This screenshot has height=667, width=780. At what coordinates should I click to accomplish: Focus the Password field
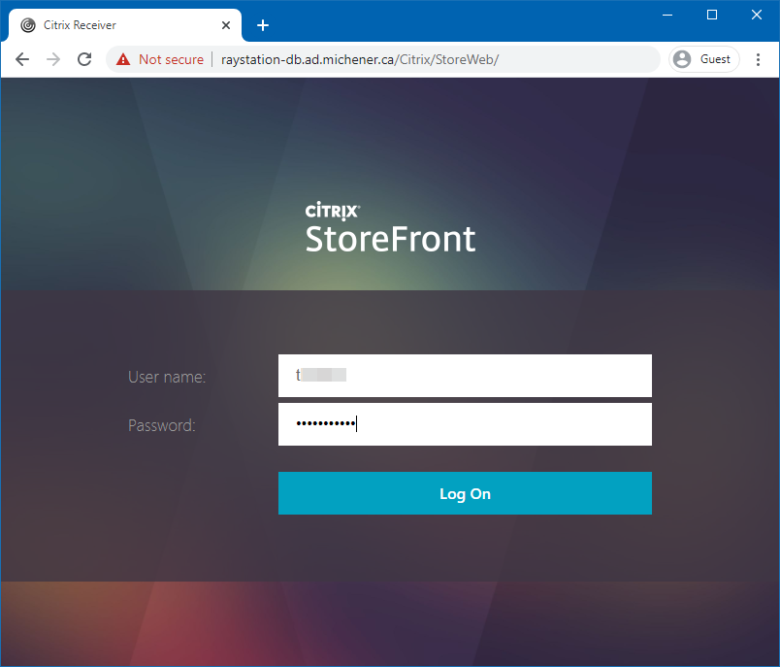coord(465,424)
